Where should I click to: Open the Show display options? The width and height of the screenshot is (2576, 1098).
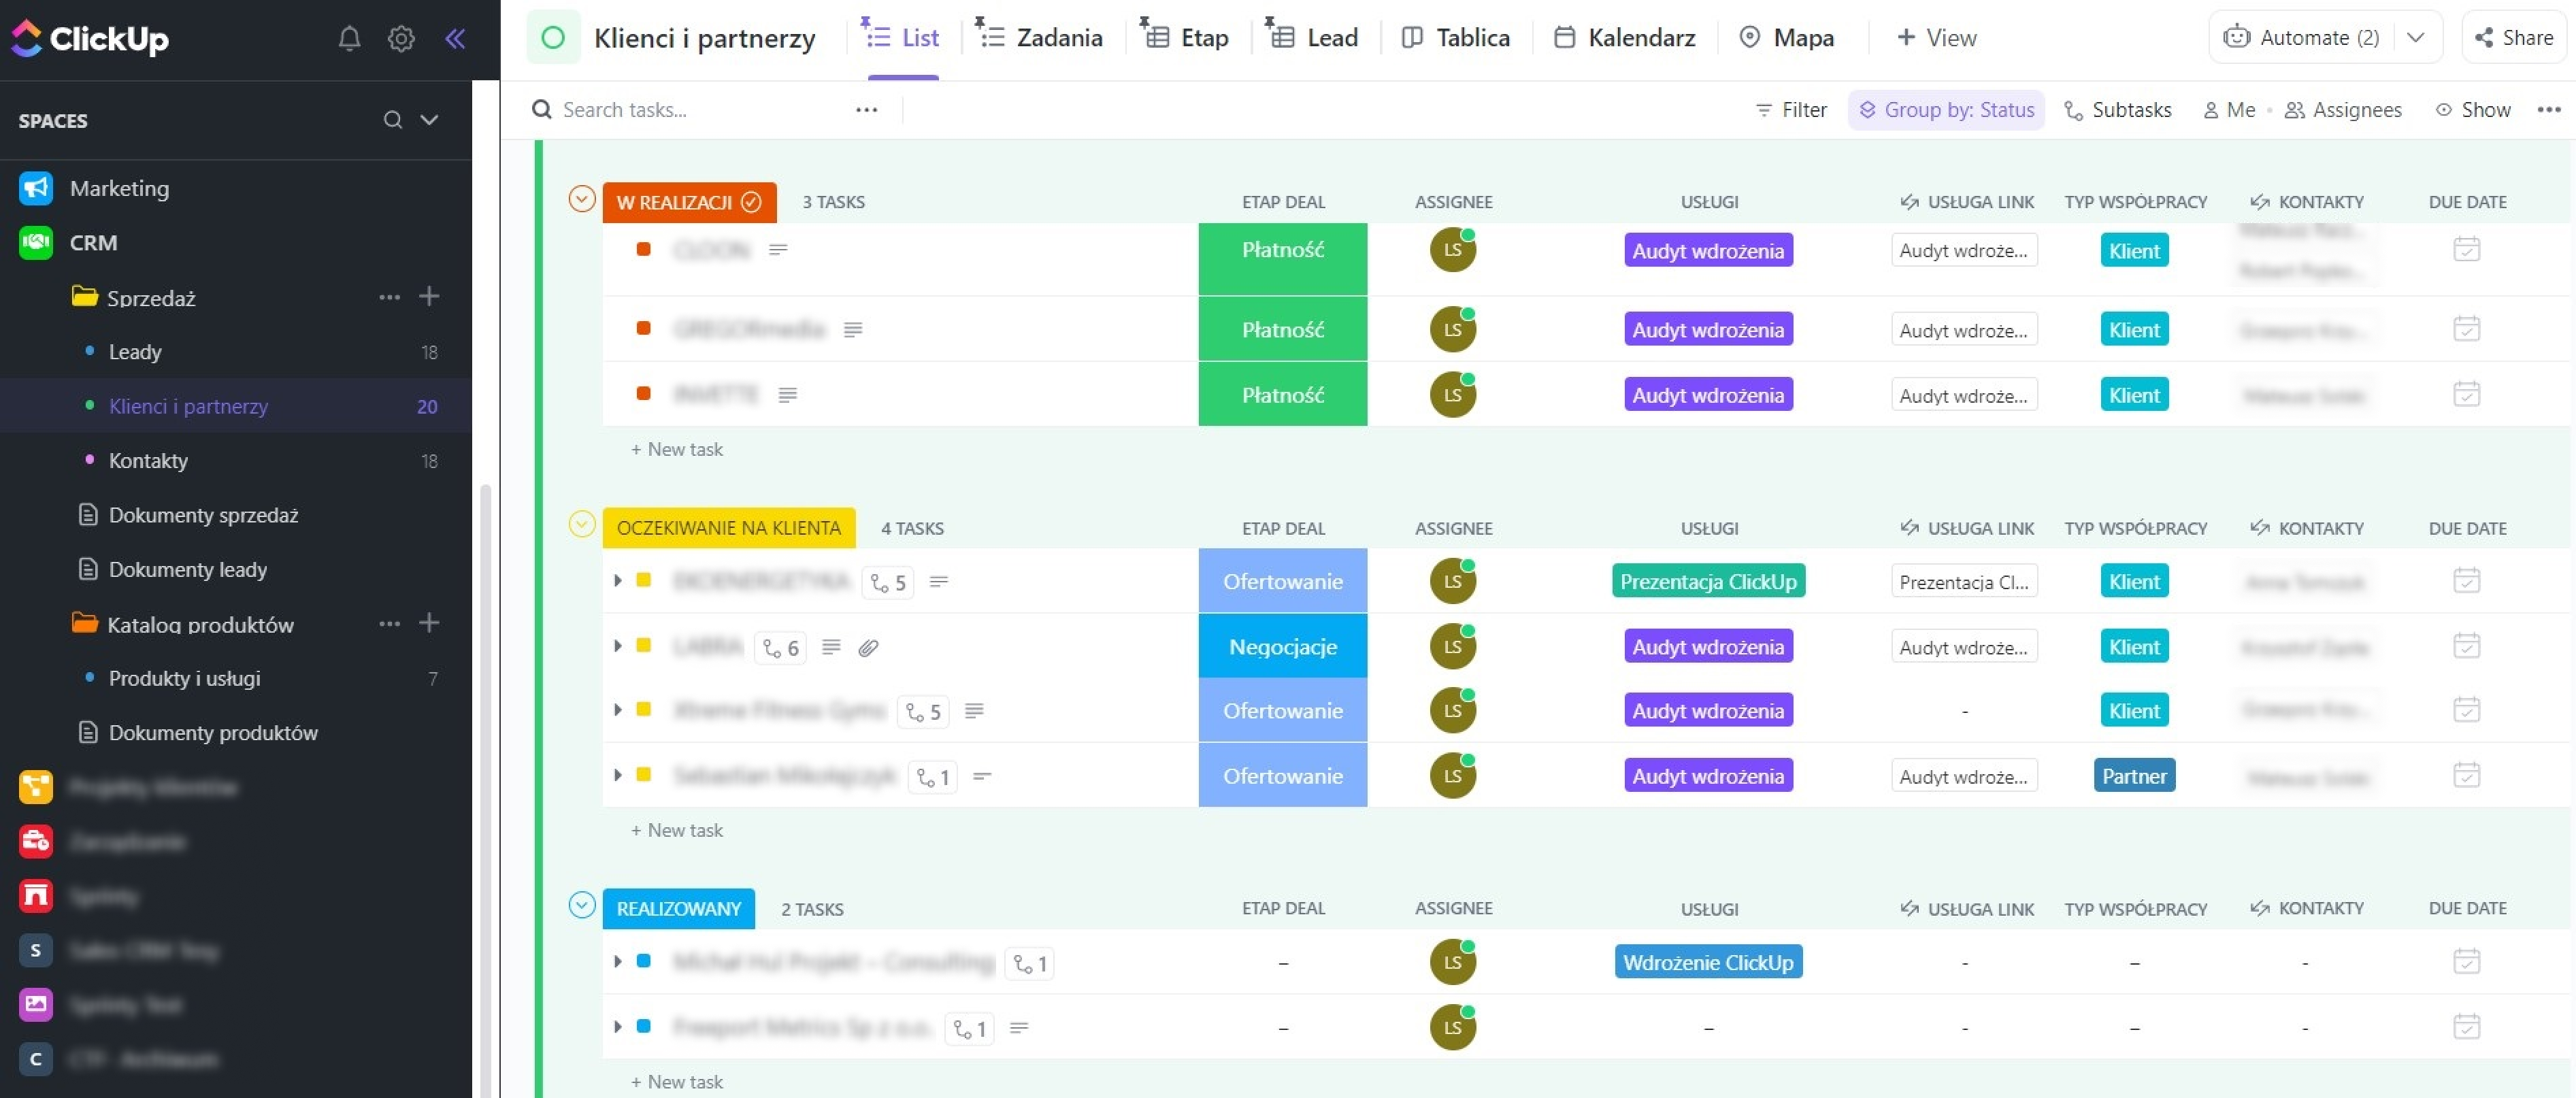click(2473, 110)
